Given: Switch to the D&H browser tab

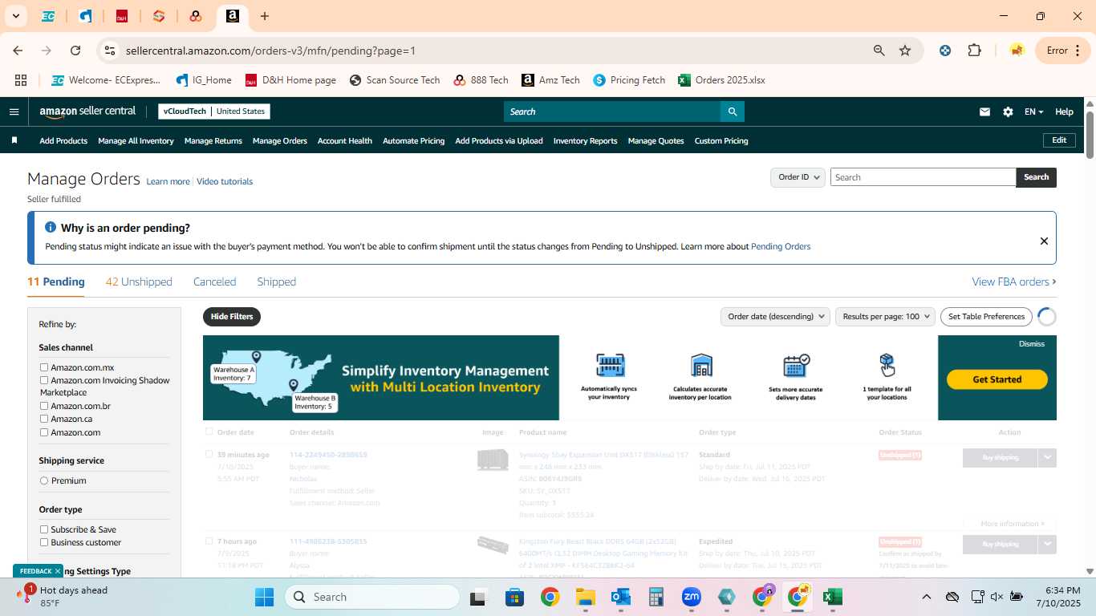Looking at the screenshot, I should pos(122,16).
